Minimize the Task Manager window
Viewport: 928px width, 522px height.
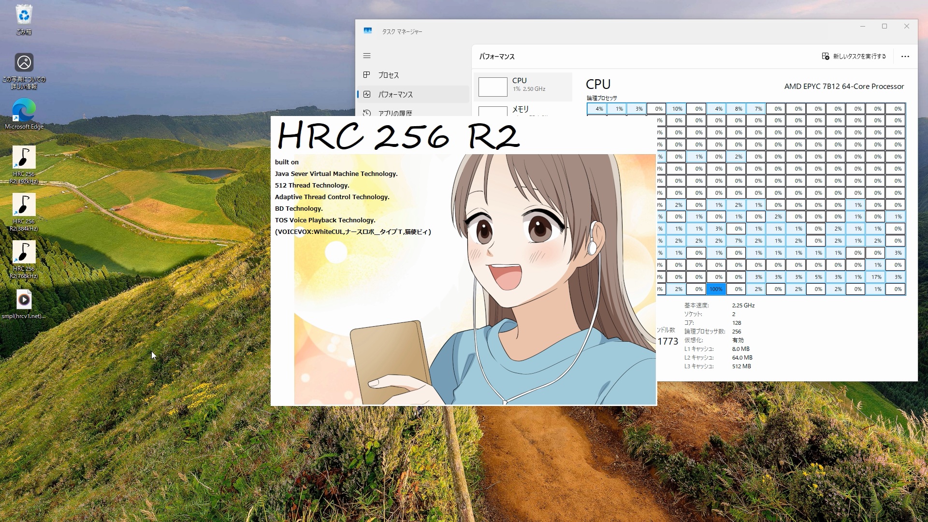pos(862,26)
